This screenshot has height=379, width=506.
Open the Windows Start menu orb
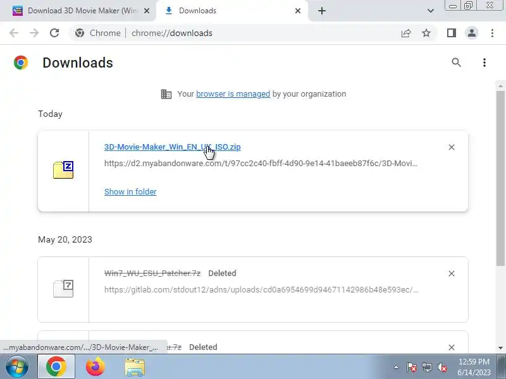pyautogui.click(x=17, y=367)
